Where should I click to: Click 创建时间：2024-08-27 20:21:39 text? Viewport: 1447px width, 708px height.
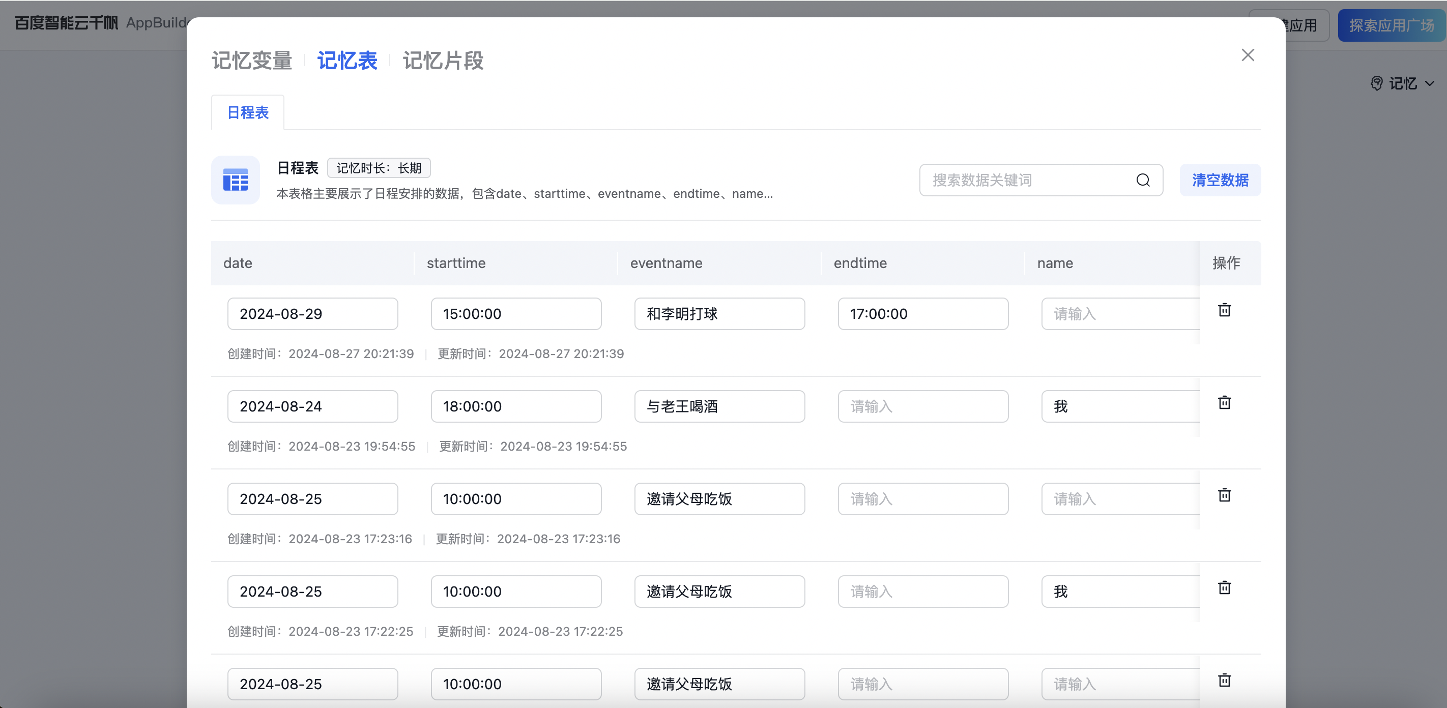tap(321, 353)
